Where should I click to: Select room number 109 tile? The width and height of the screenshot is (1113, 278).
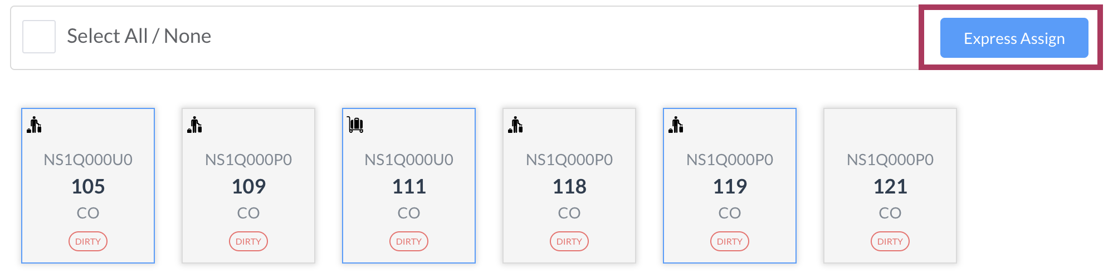click(248, 186)
